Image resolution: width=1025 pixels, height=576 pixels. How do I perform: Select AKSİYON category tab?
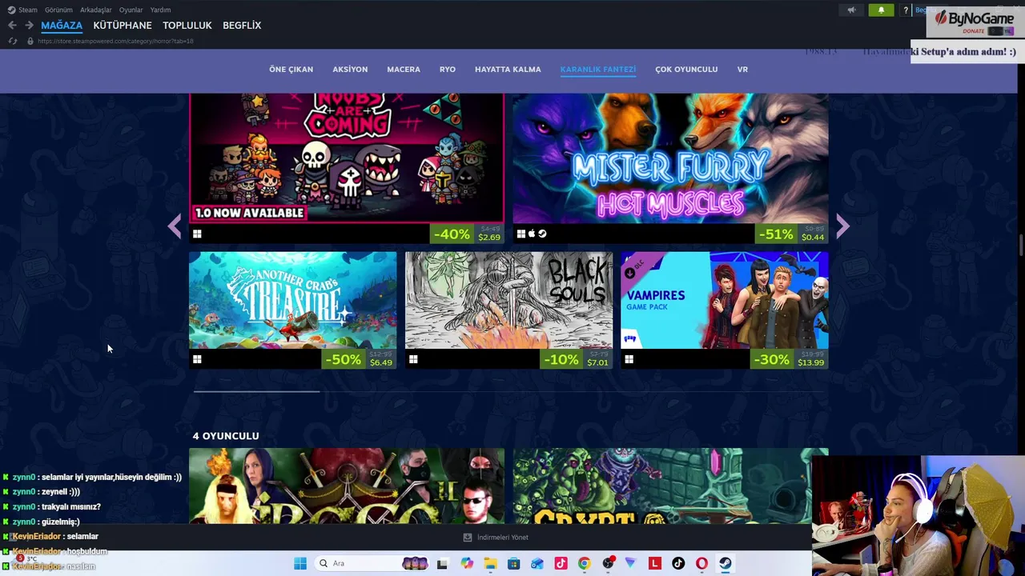350,70
